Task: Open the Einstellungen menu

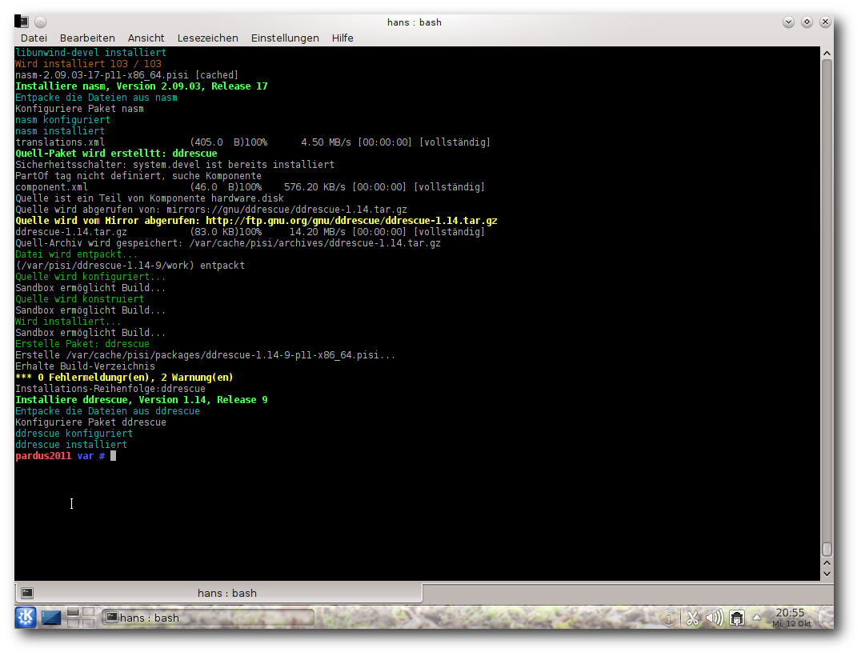Action: click(x=285, y=38)
